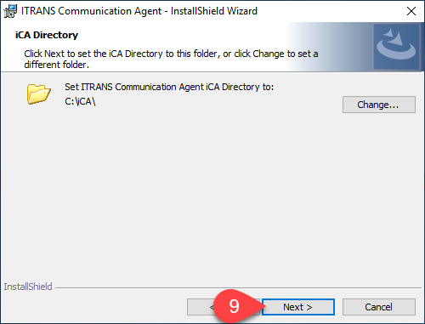Click the window title 'ITRANS Communication Agent'
Screen dimensions: 425x324
[x=91, y=11]
